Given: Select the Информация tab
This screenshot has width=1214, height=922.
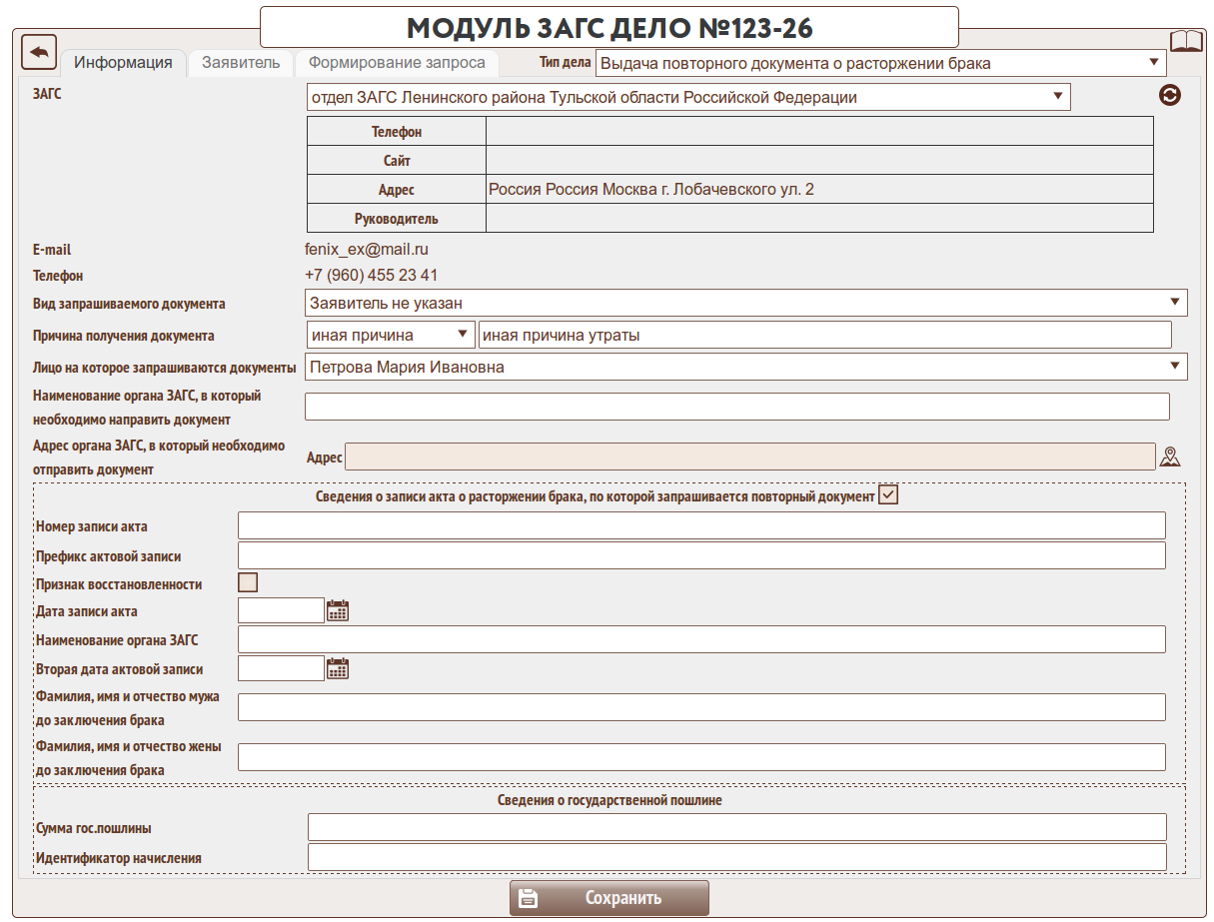Looking at the screenshot, I should tap(124, 63).
